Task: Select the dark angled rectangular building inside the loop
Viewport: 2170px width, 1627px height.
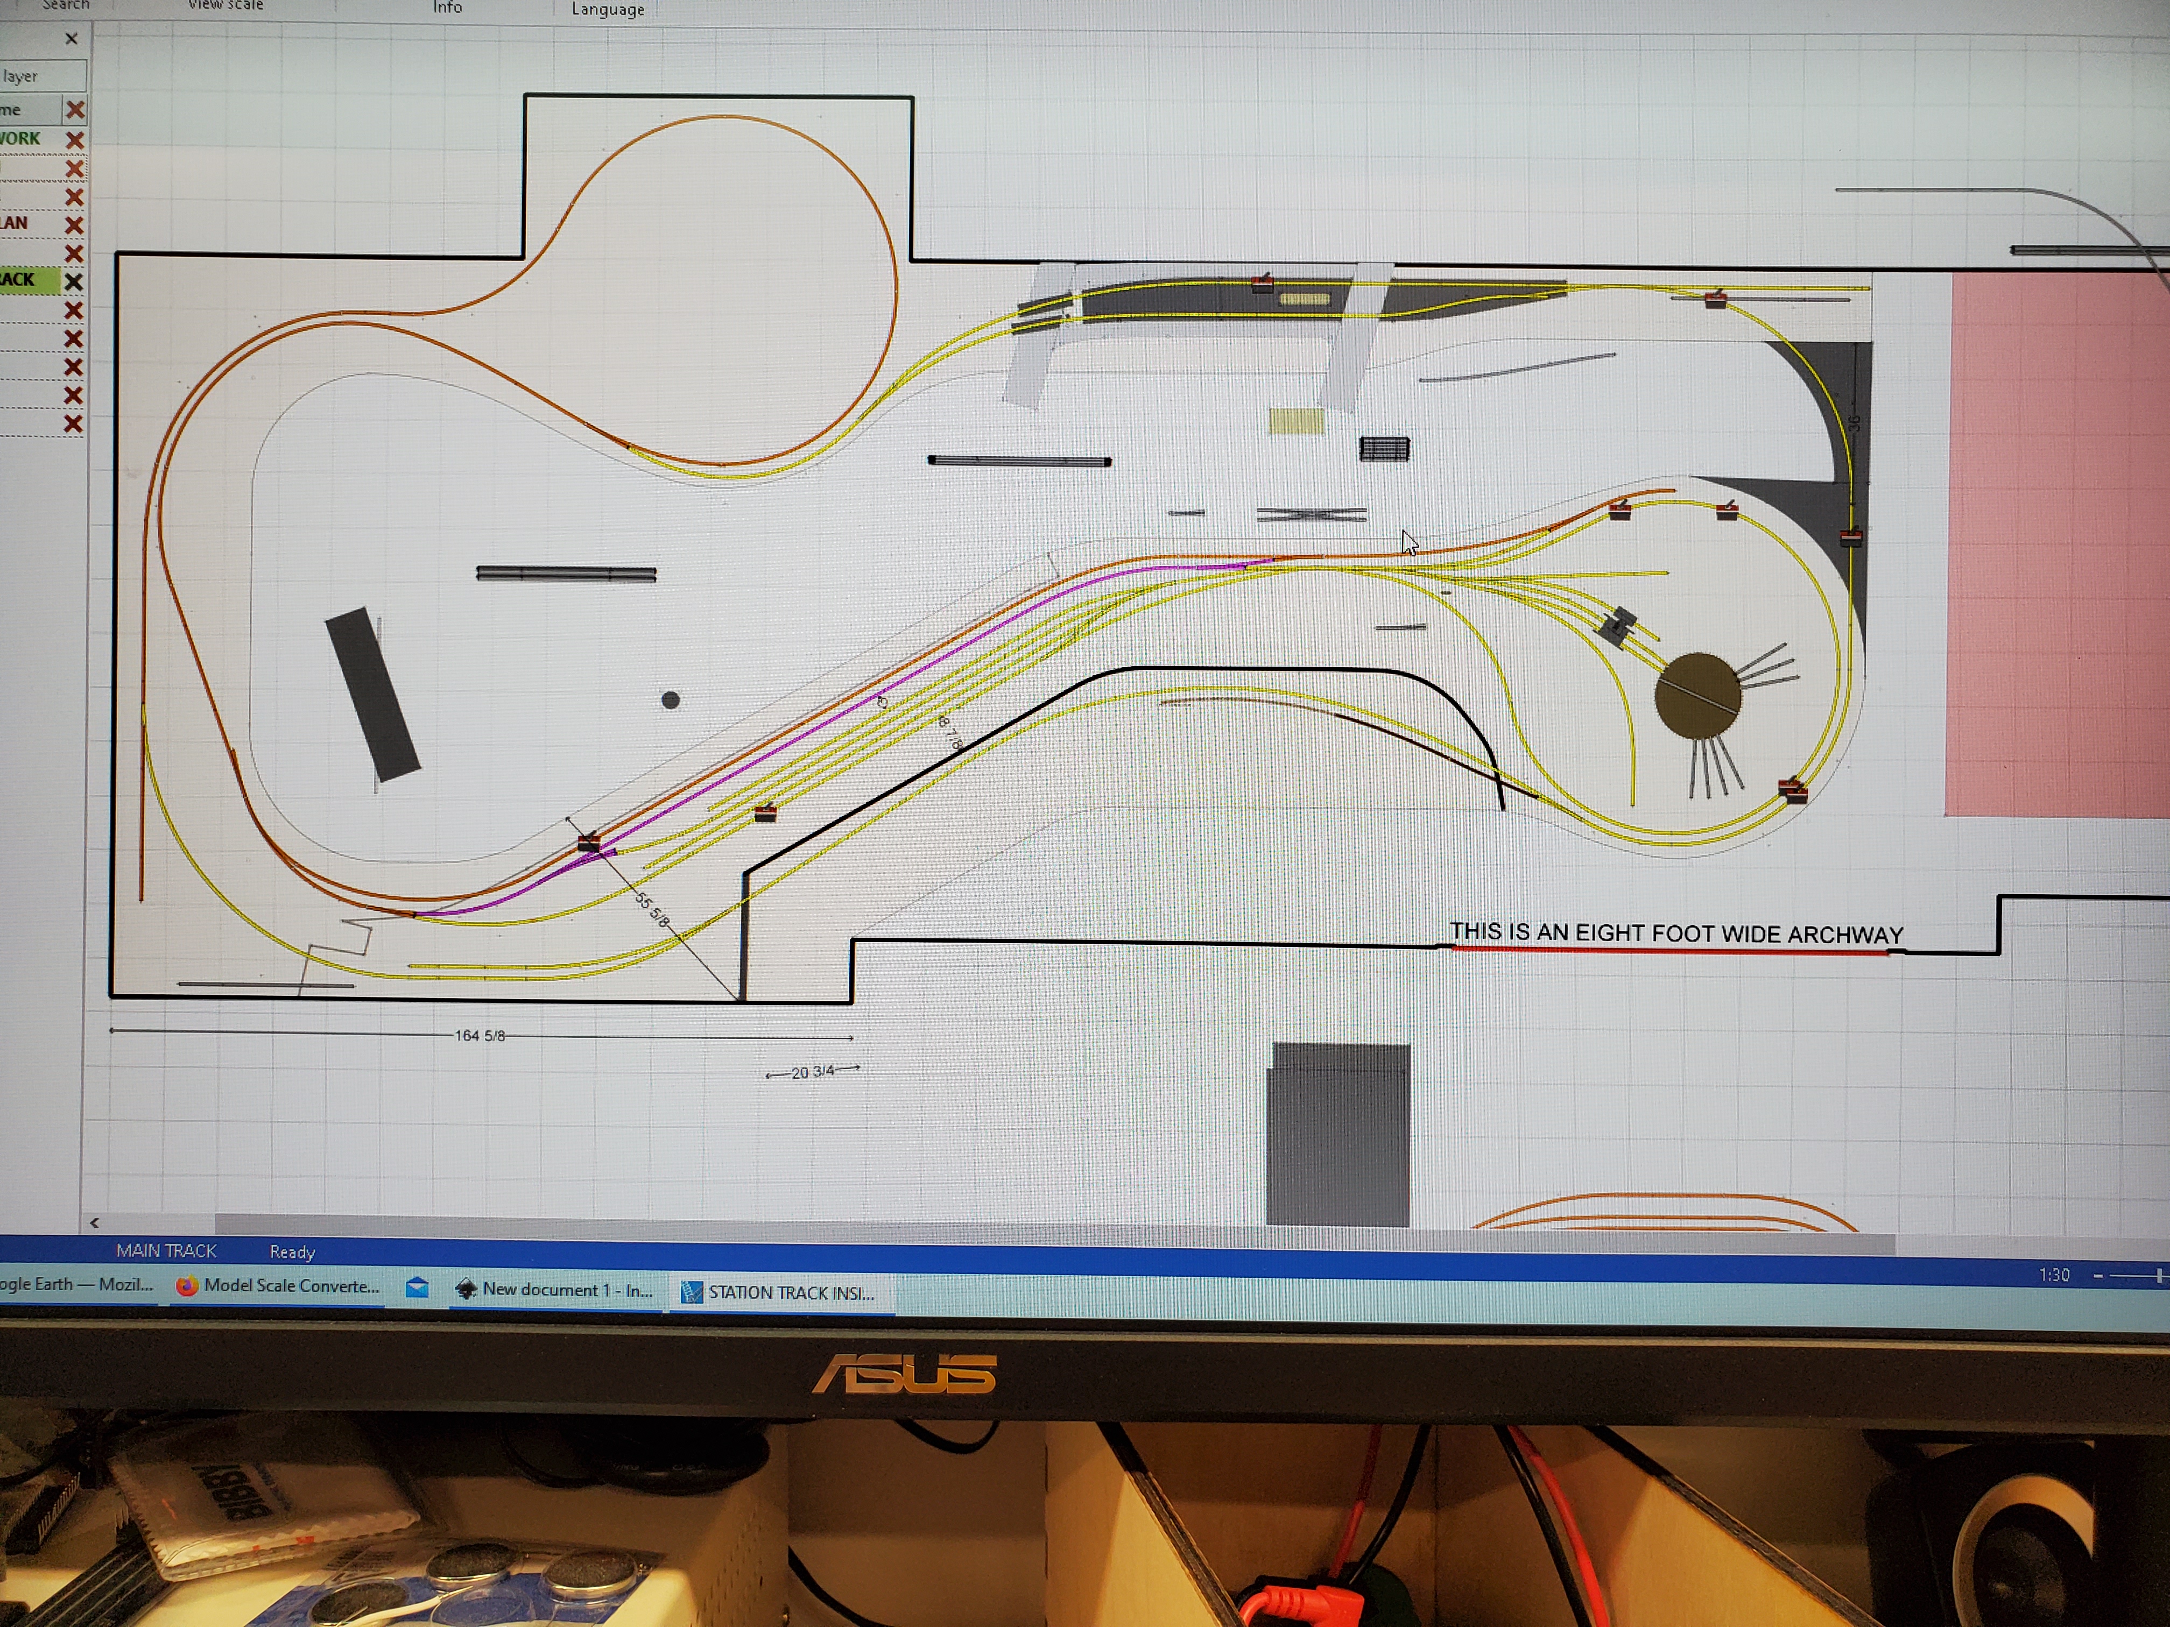Action: click(x=373, y=695)
